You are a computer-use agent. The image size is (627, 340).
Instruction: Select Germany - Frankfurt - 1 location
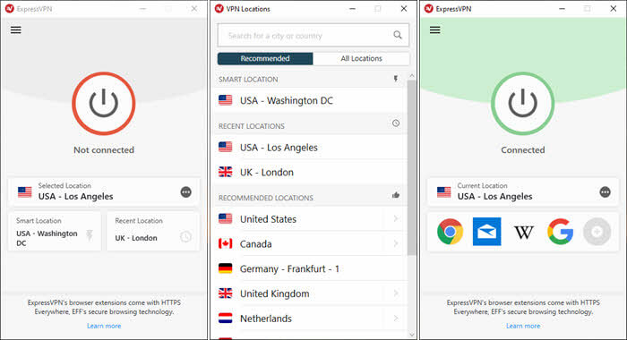pyautogui.click(x=310, y=269)
